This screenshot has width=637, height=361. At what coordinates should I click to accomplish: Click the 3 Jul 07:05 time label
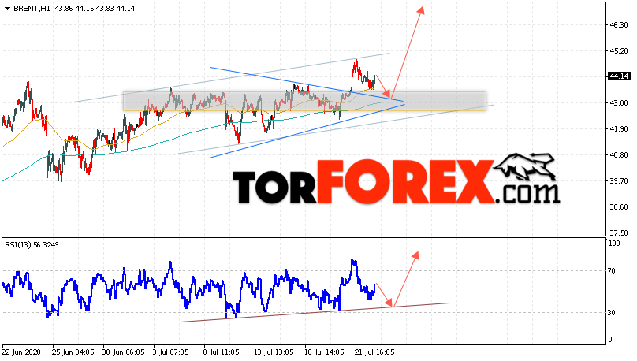coord(171,352)
